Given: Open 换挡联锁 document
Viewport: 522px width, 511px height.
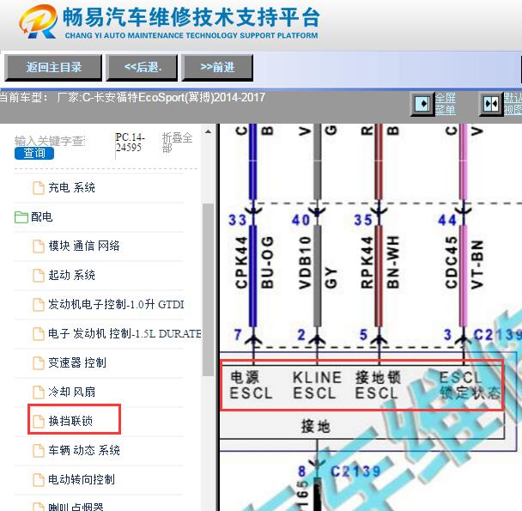Looking at the screenshot, I should 70,421.
